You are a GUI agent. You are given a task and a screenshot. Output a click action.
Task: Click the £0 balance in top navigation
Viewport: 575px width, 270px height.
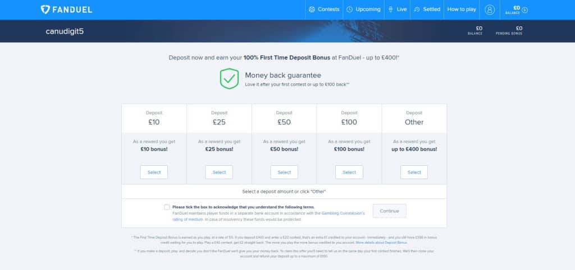(517, 8)
